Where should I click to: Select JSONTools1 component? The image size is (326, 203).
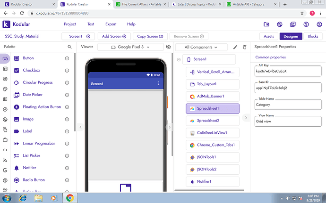213,157
